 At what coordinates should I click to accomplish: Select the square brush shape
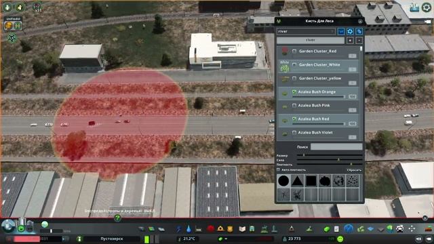(x=311, y=181)
